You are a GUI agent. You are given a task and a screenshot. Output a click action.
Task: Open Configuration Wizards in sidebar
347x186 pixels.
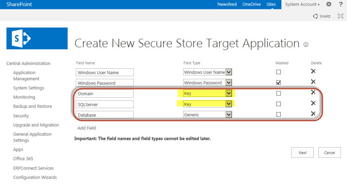click(35, 177)
